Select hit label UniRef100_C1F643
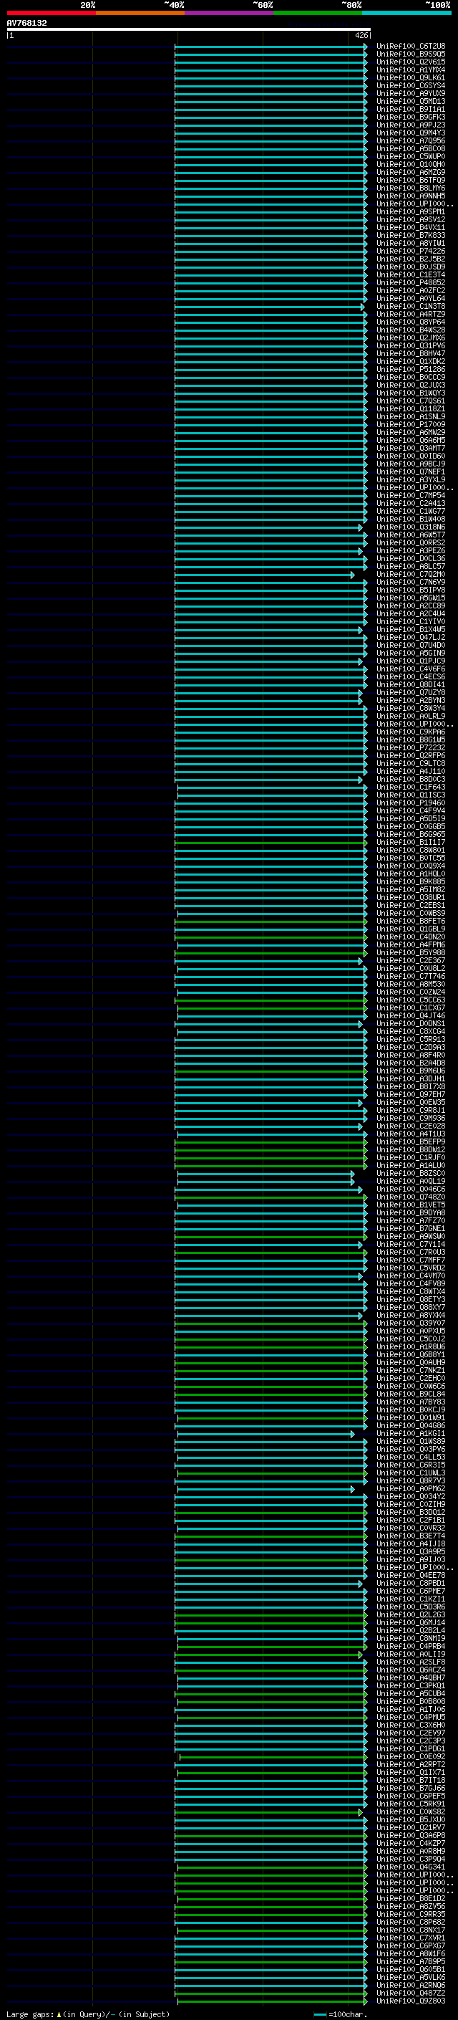 pos(410,787)
